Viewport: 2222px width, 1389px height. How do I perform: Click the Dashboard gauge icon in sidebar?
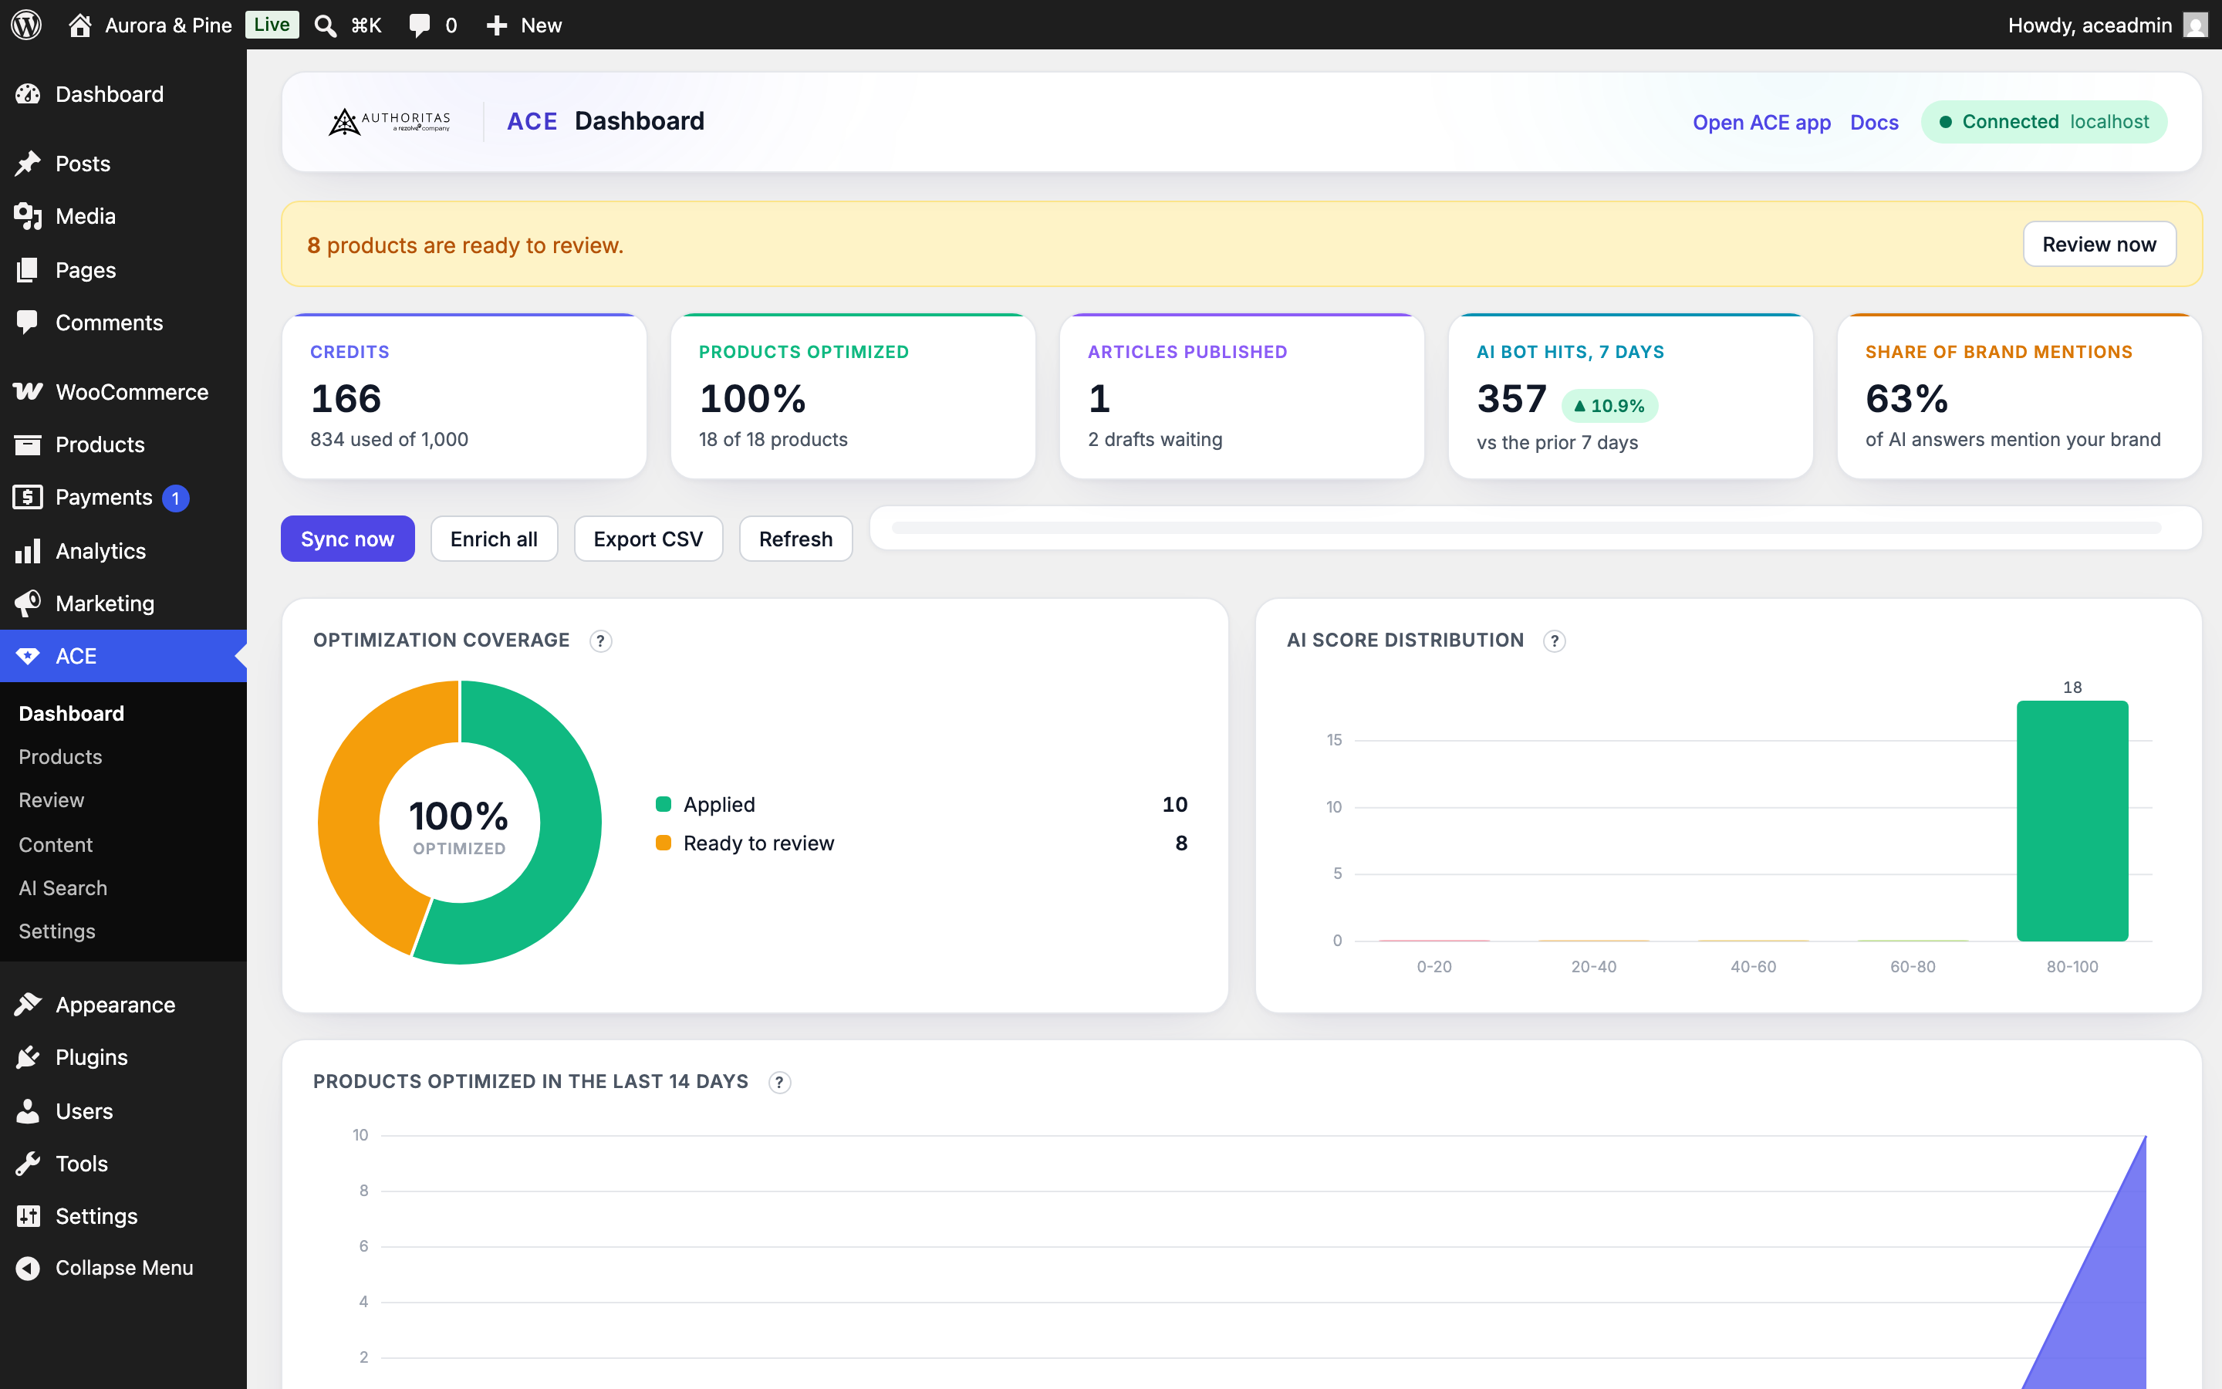(x=28, y=93)
